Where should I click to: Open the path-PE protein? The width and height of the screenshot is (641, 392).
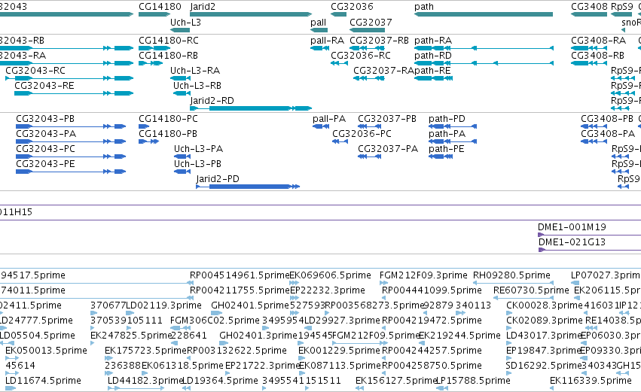(x=441, y=156)
